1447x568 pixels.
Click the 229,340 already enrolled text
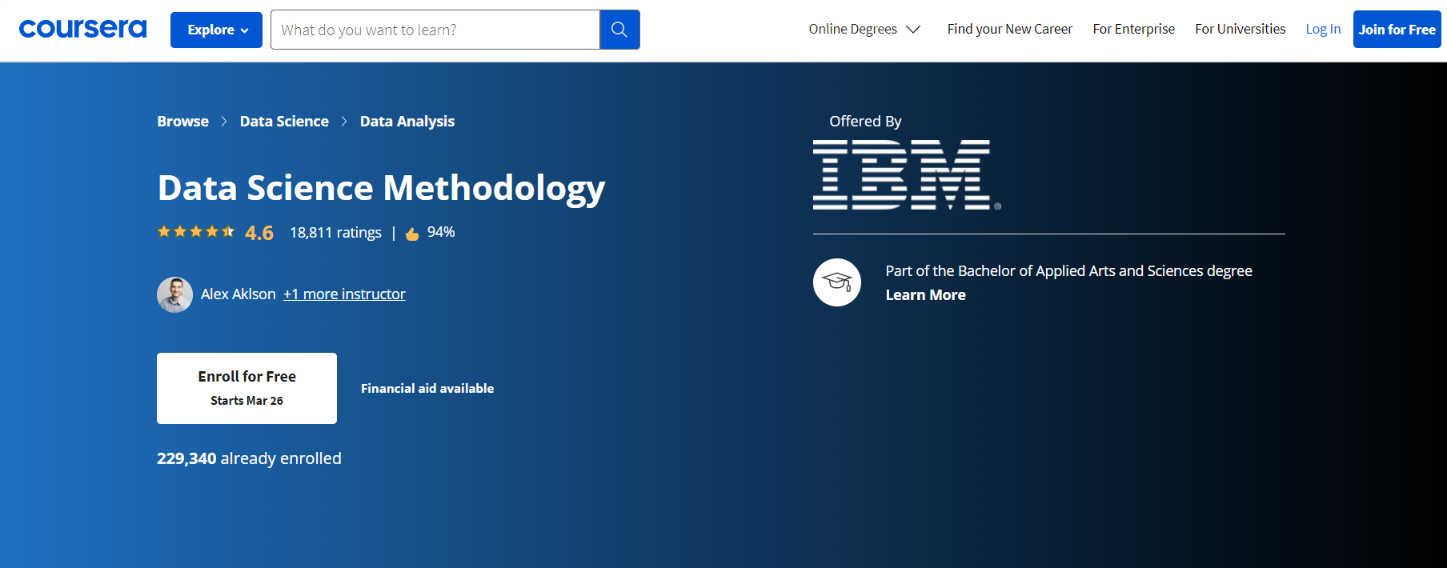pyautogui.click(x=249, y=458)
